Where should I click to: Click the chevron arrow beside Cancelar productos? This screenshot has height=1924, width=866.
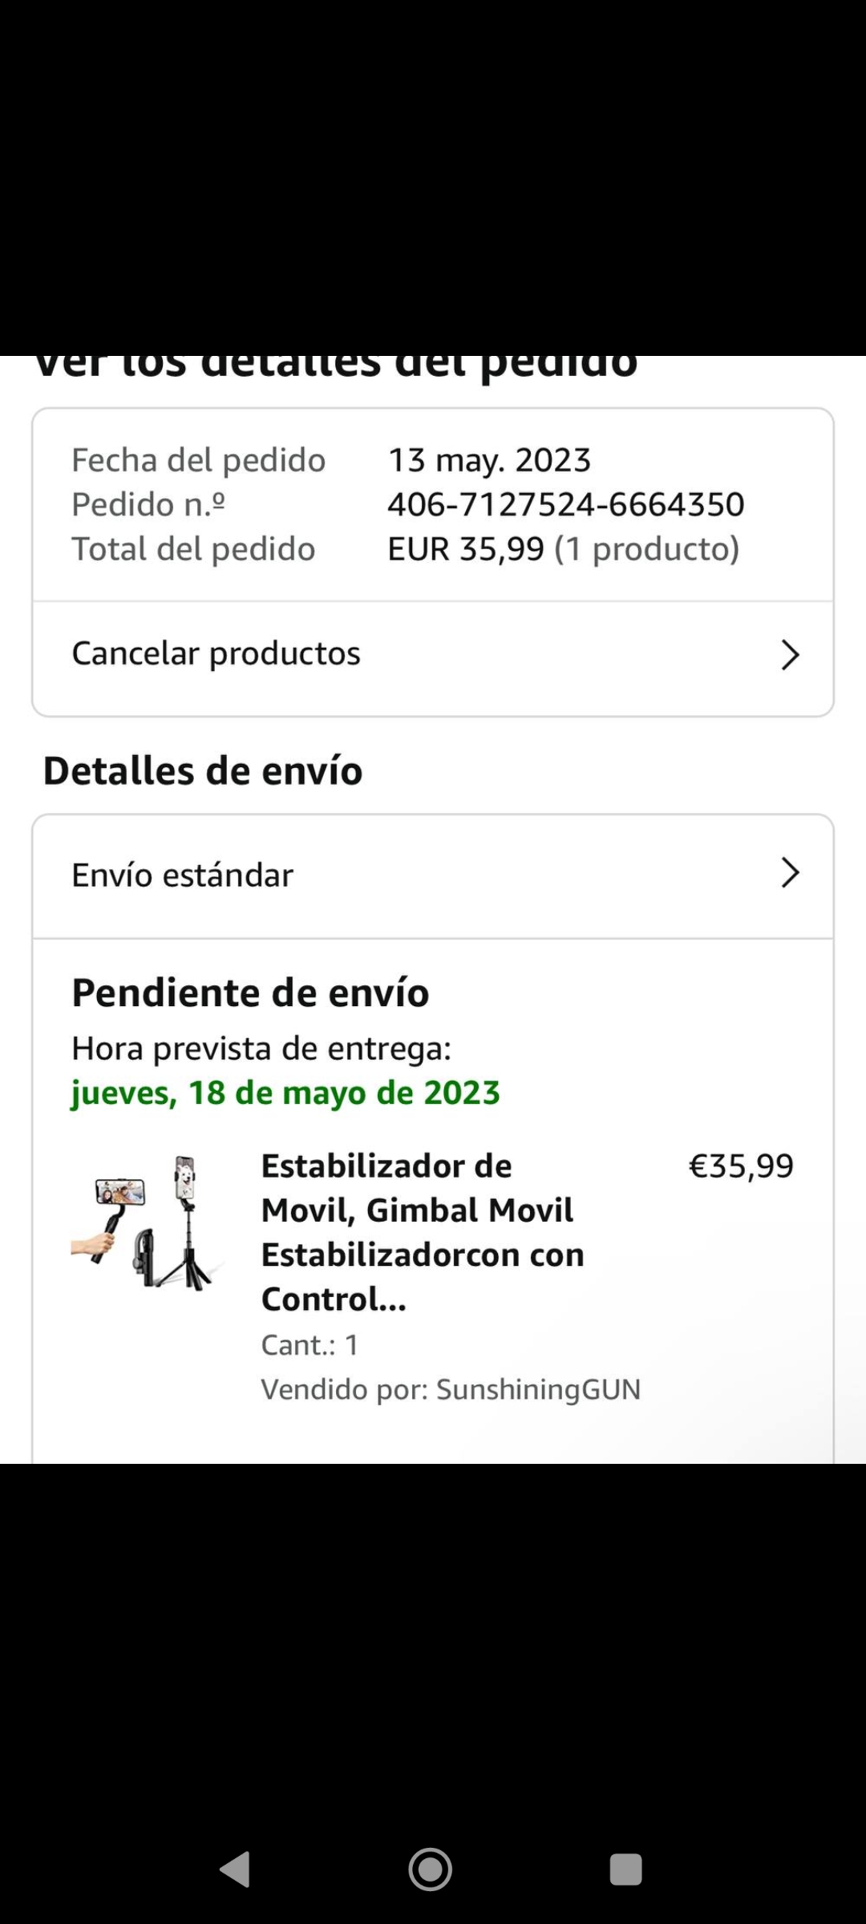[x=790, y=655]
